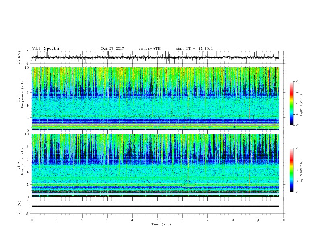Click time axis tick label "3"
The height and width of the screenshot is (247, 319).
pos(107,220)
